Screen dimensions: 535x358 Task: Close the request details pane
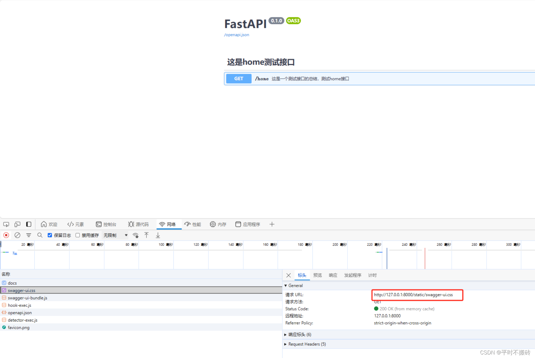point(288,275)
